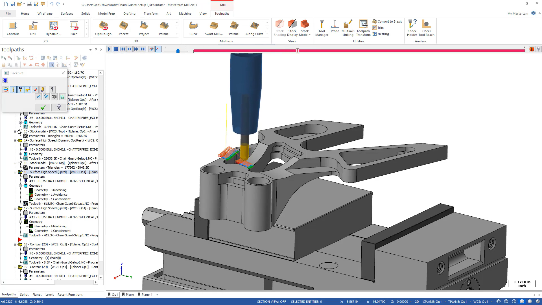Toggle only-display-selected-toolpaths button
The image size is (542, 305).
click(52, 65)
